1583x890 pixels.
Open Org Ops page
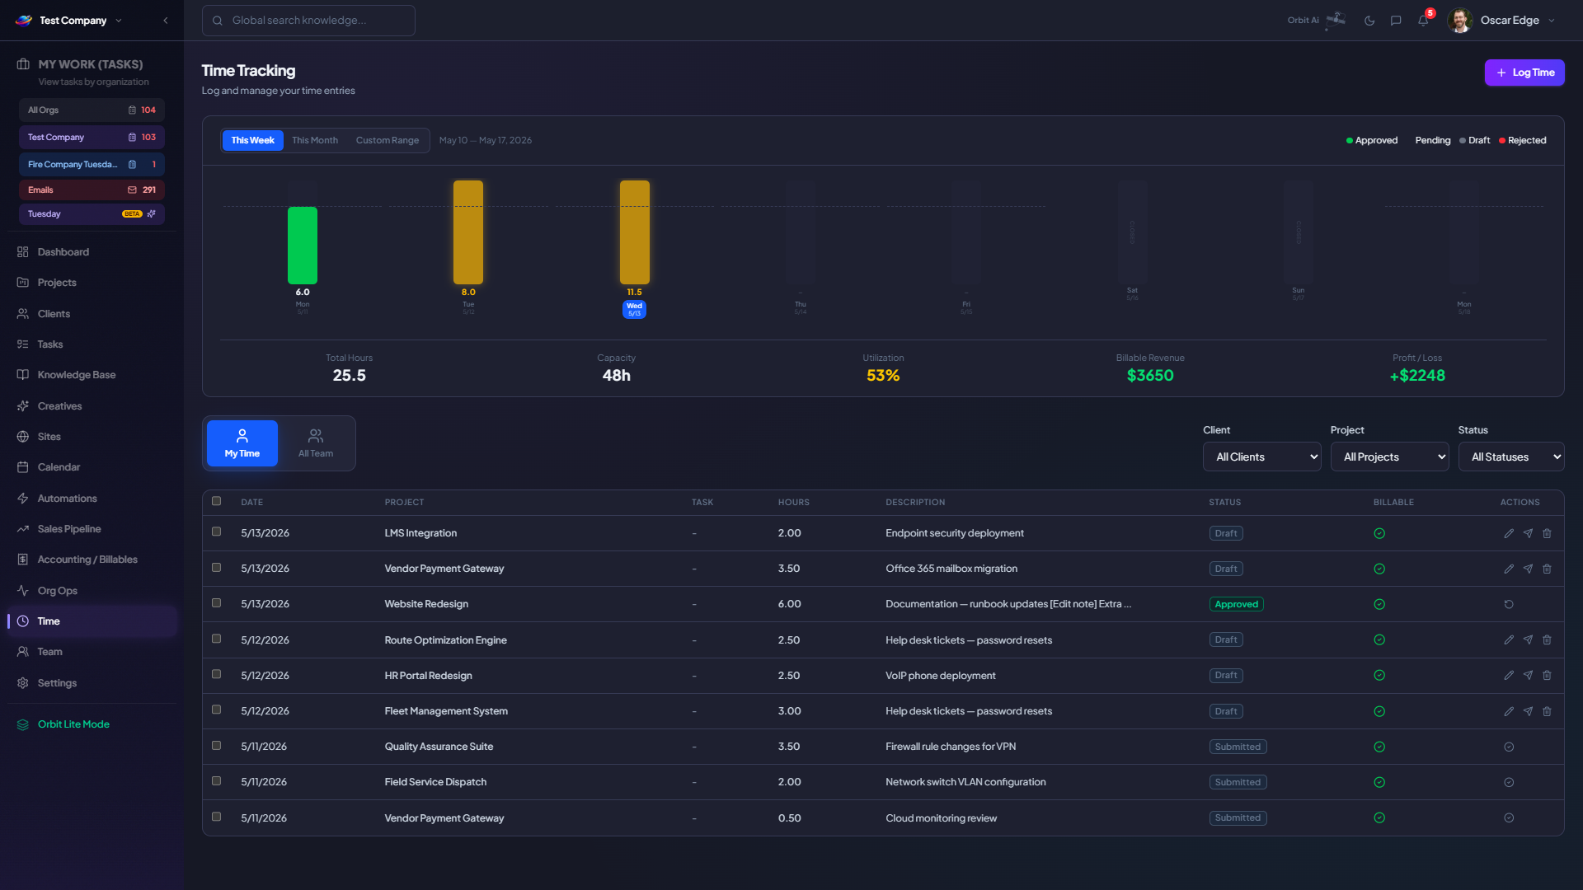coord(92,591)
